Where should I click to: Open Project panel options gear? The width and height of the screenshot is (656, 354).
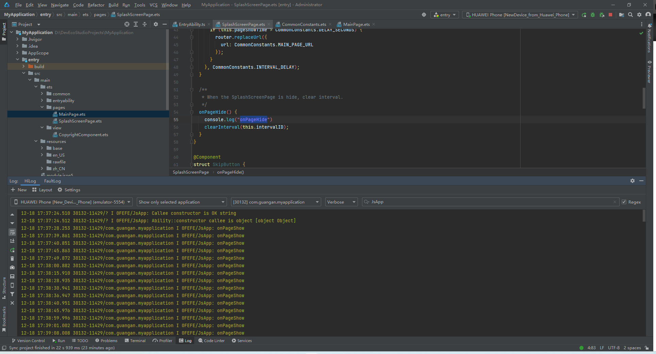coord(156,24)
